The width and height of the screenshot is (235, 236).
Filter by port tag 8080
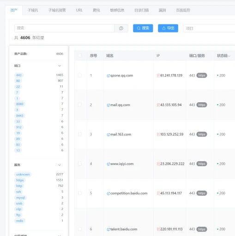20,104
